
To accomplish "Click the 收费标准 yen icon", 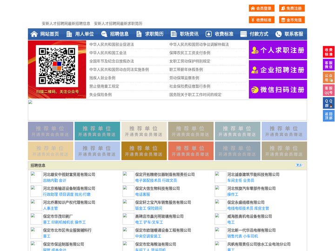I will tap(253, 20).
